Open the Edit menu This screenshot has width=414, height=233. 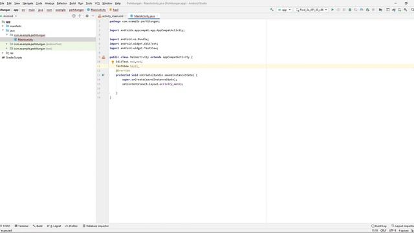[x=9, y=3]
